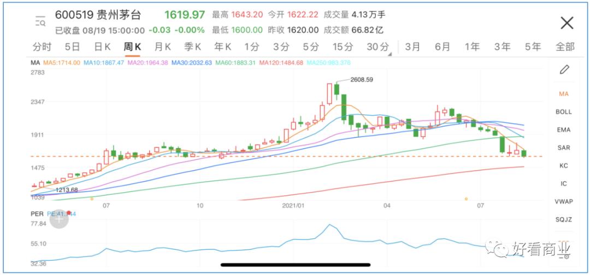The image size is (590, 275).
Task: Enable the BOLL indicator
Action: pos(564,112)
